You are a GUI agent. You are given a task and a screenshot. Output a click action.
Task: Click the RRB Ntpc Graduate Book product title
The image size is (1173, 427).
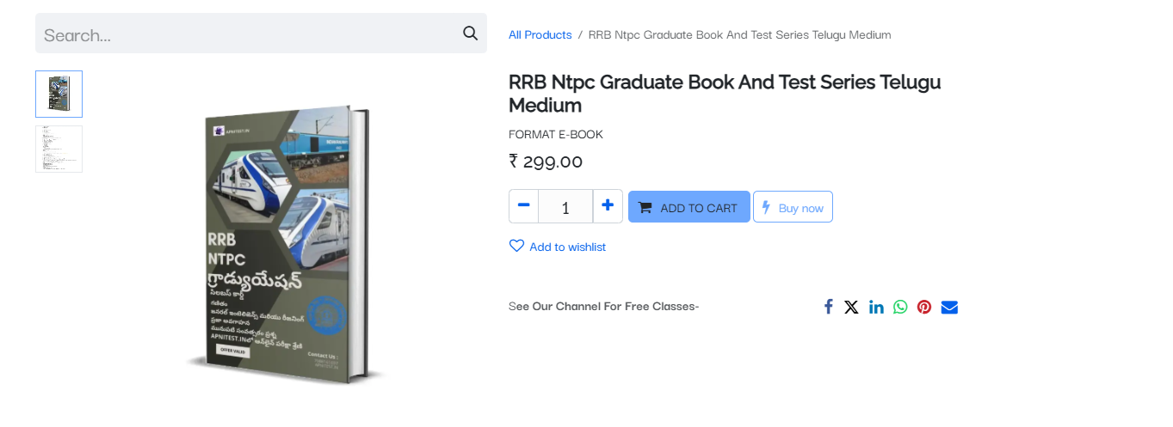(x=725, y=94)
